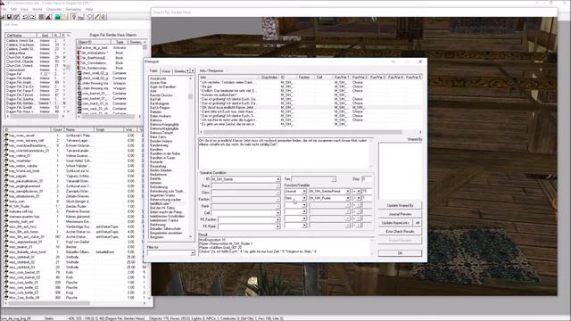Select topic 'Balmora Tempel' in topic list

point(161,133)
